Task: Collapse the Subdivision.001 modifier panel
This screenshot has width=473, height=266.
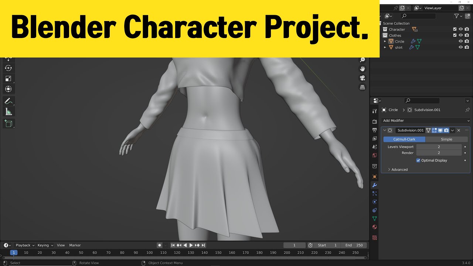Action: point(385,130)
